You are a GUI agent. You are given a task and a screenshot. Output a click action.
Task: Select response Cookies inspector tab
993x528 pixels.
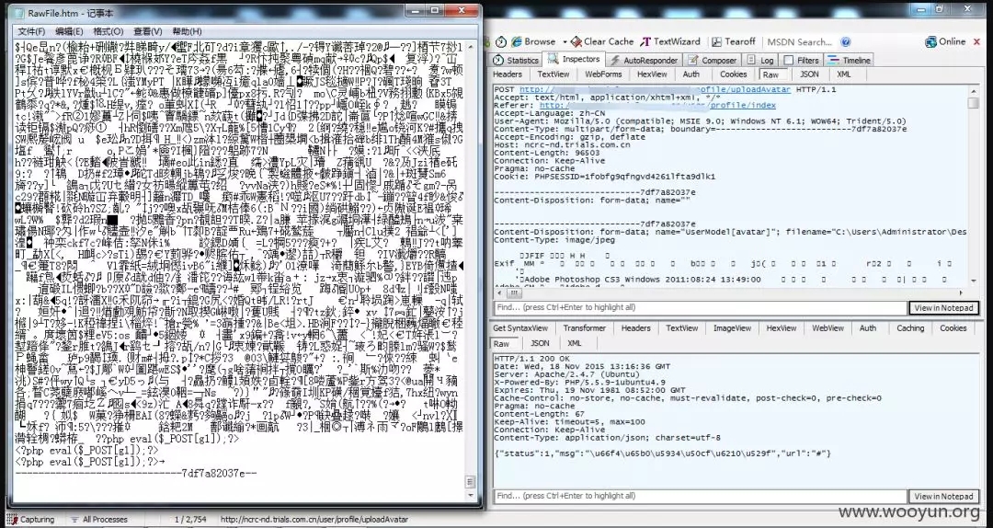point(953,328)
